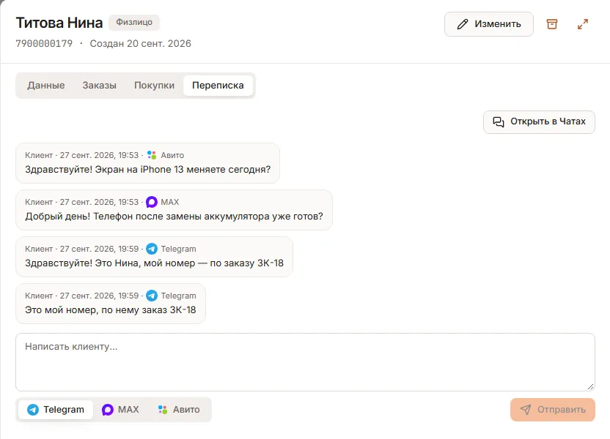Viewport: 610px width, 439px height.
Task: Click the MAX icon in the battery message
Action: pyautogui.click(x=152, y=202)
